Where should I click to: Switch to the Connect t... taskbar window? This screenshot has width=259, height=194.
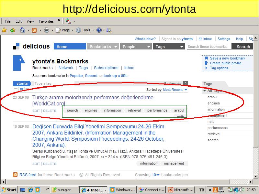tap(152, 190)
